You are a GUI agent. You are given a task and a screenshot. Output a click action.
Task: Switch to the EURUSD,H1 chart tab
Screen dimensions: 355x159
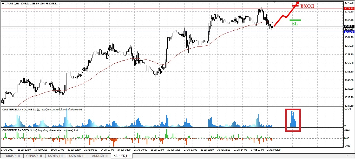(x=12, y=156)
